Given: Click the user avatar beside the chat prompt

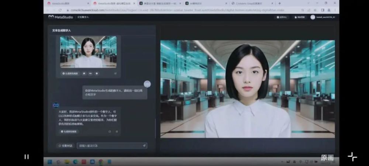Looking at the screenshot, I should (147, 84).
